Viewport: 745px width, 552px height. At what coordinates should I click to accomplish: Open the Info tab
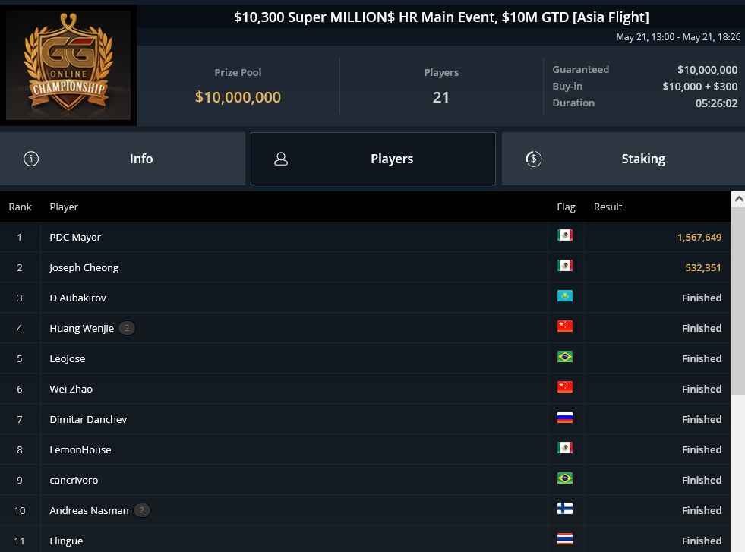click(x=122, y=159)
